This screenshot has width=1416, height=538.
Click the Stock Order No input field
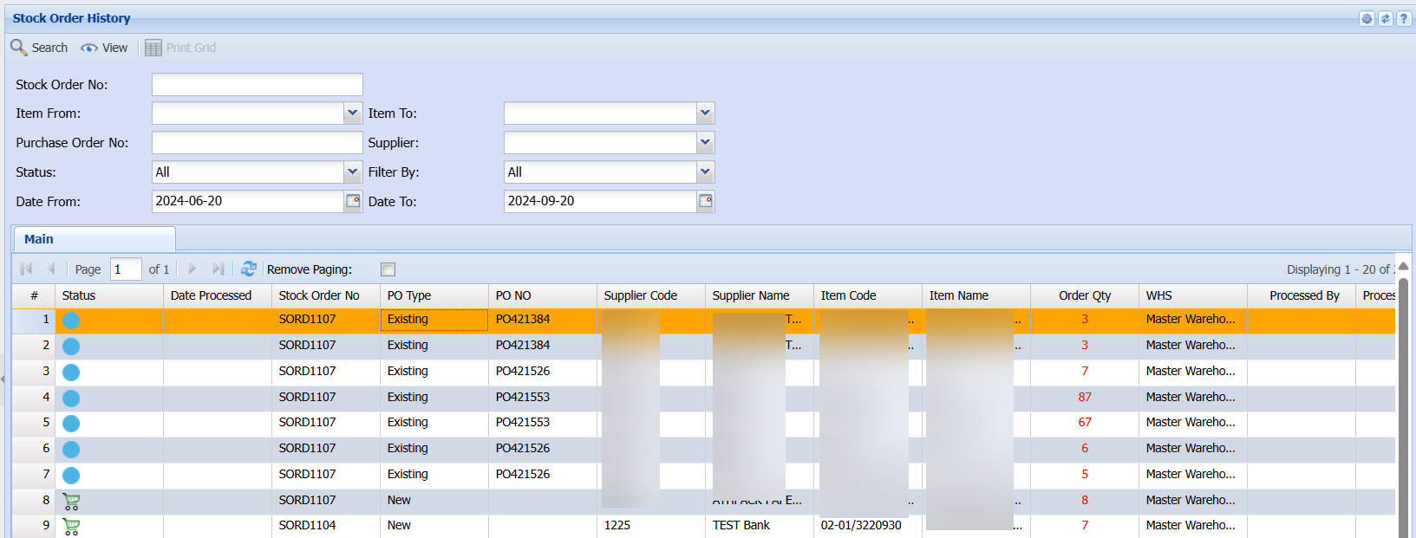point(257,84)
